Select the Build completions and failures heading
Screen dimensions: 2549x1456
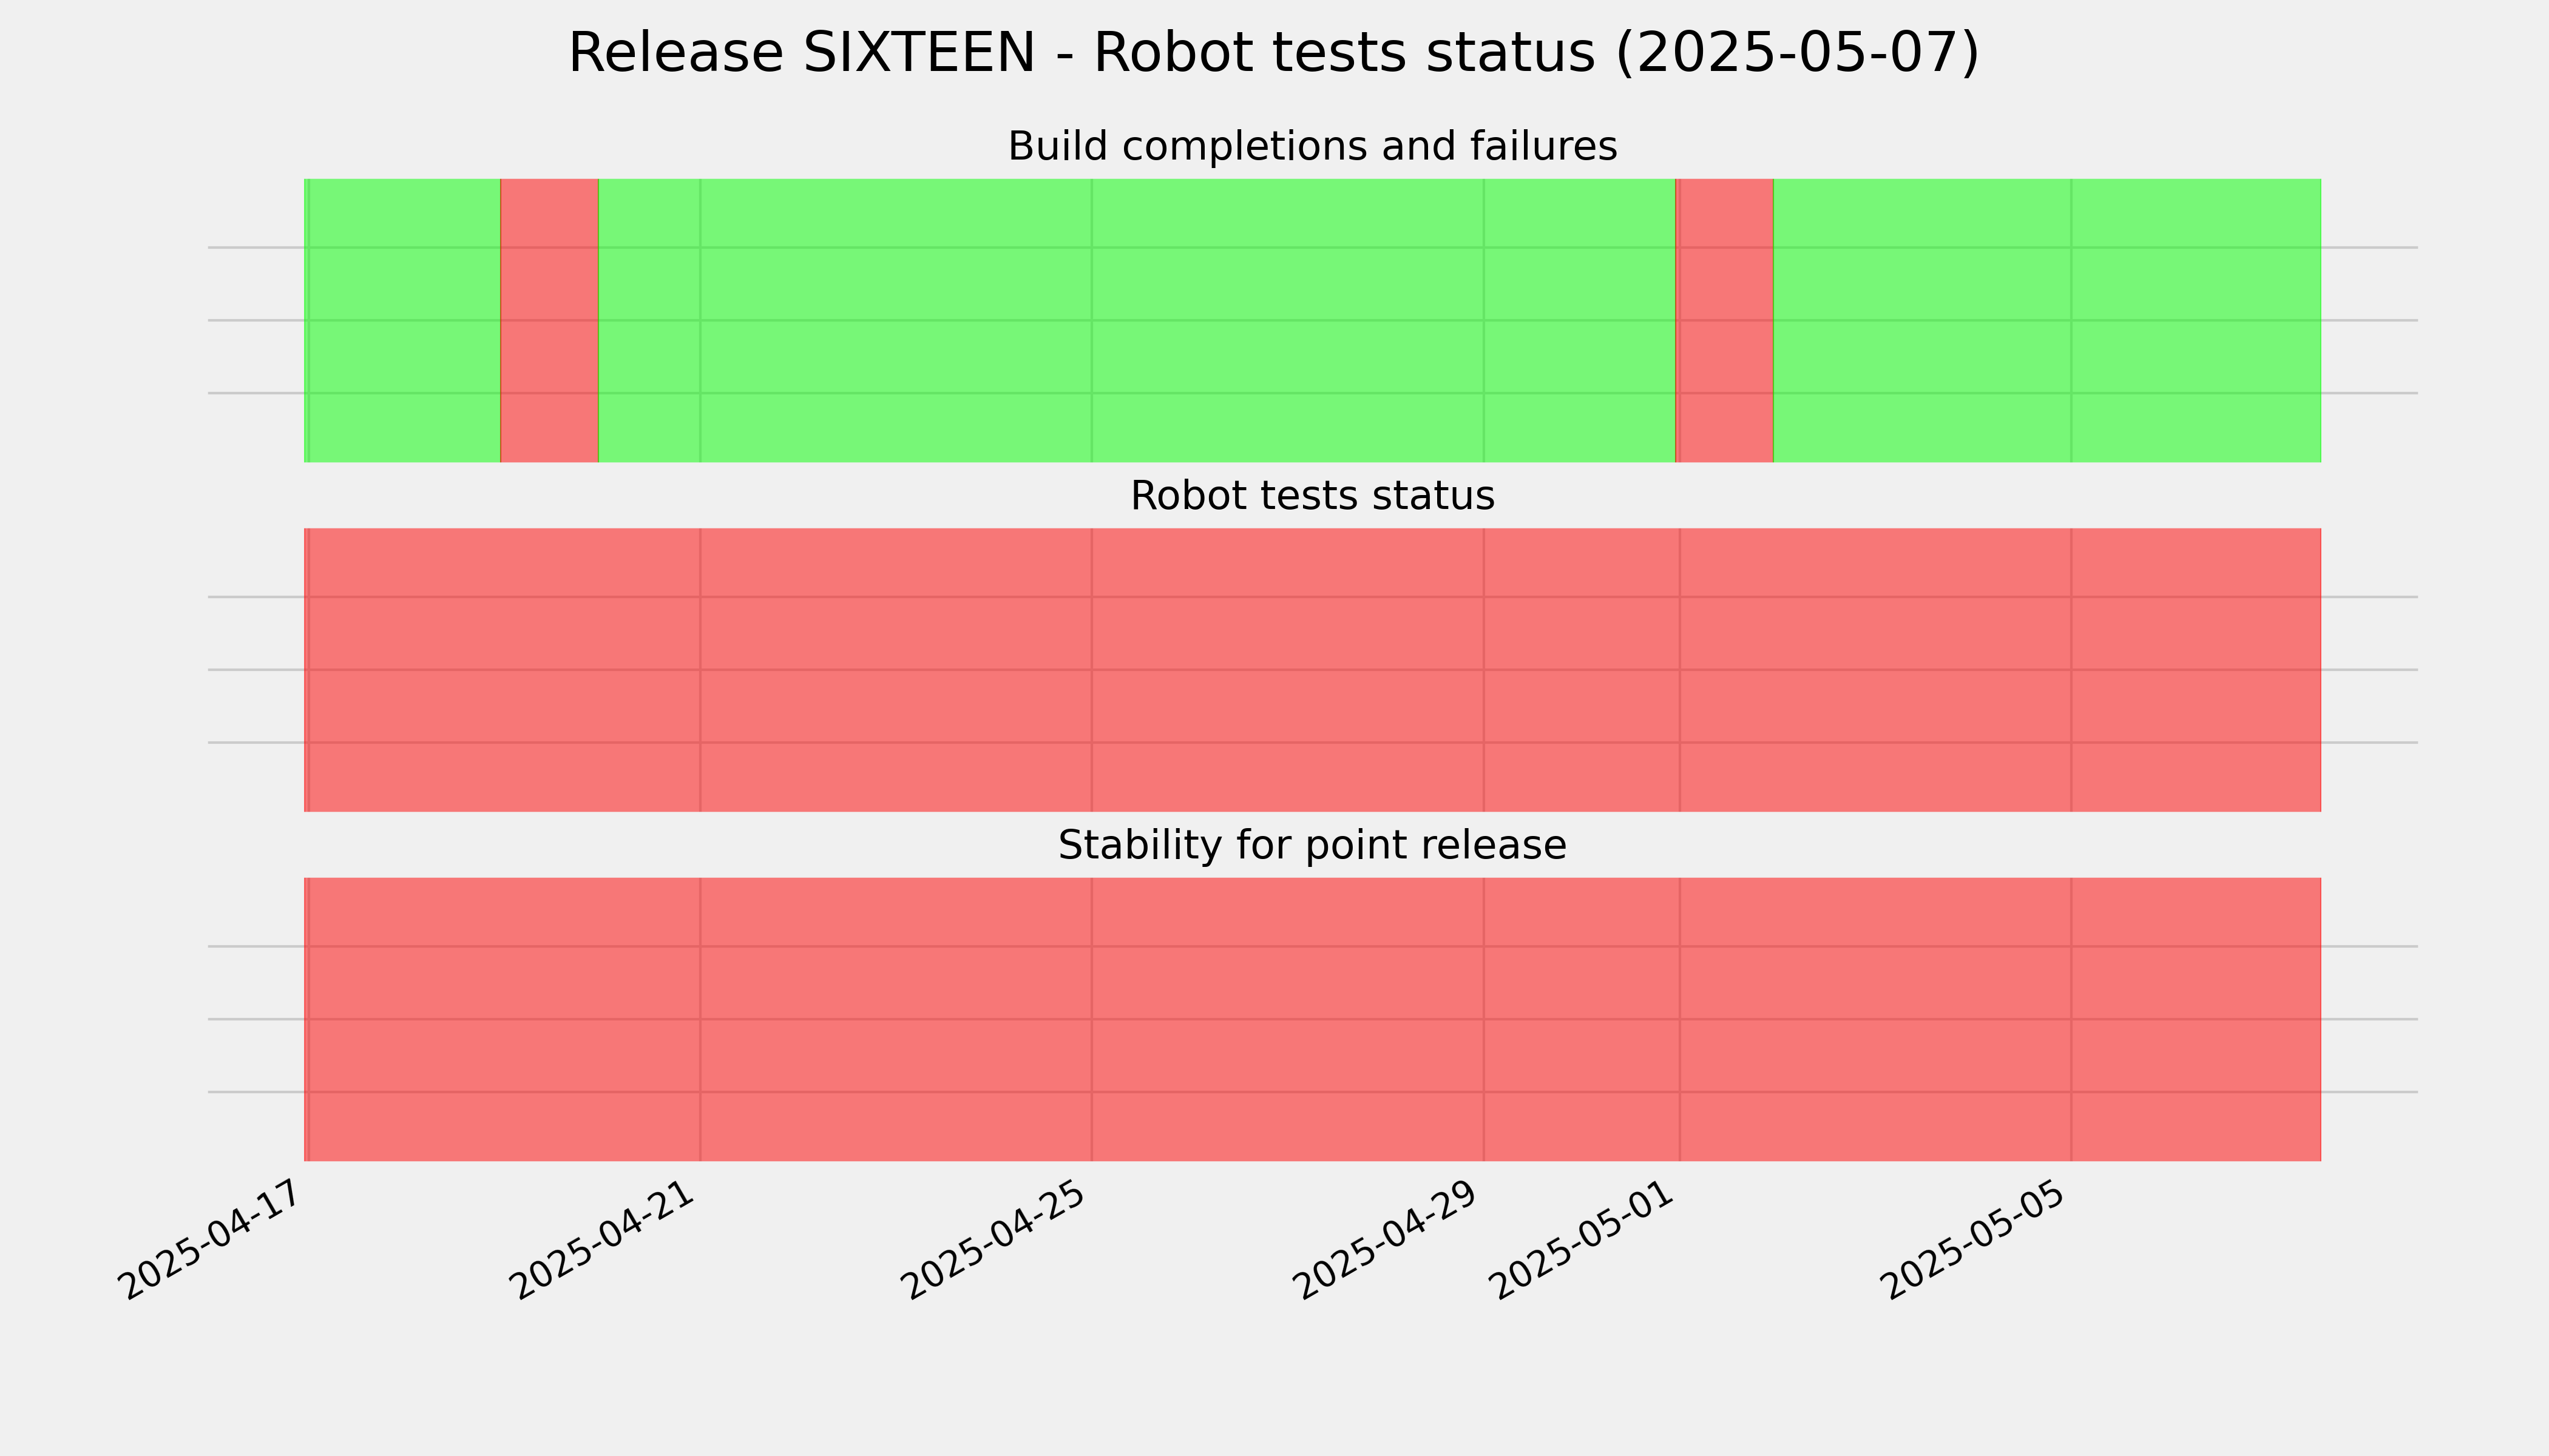pyautogui.click(x=1312, y=146)
